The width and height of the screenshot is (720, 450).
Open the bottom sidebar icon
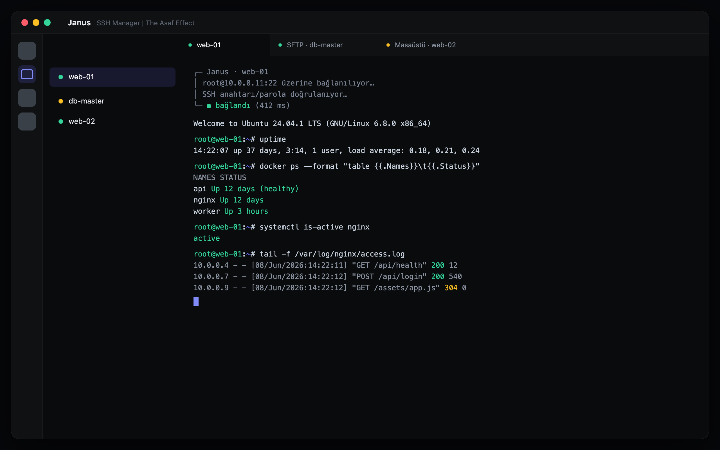point(27,121)
